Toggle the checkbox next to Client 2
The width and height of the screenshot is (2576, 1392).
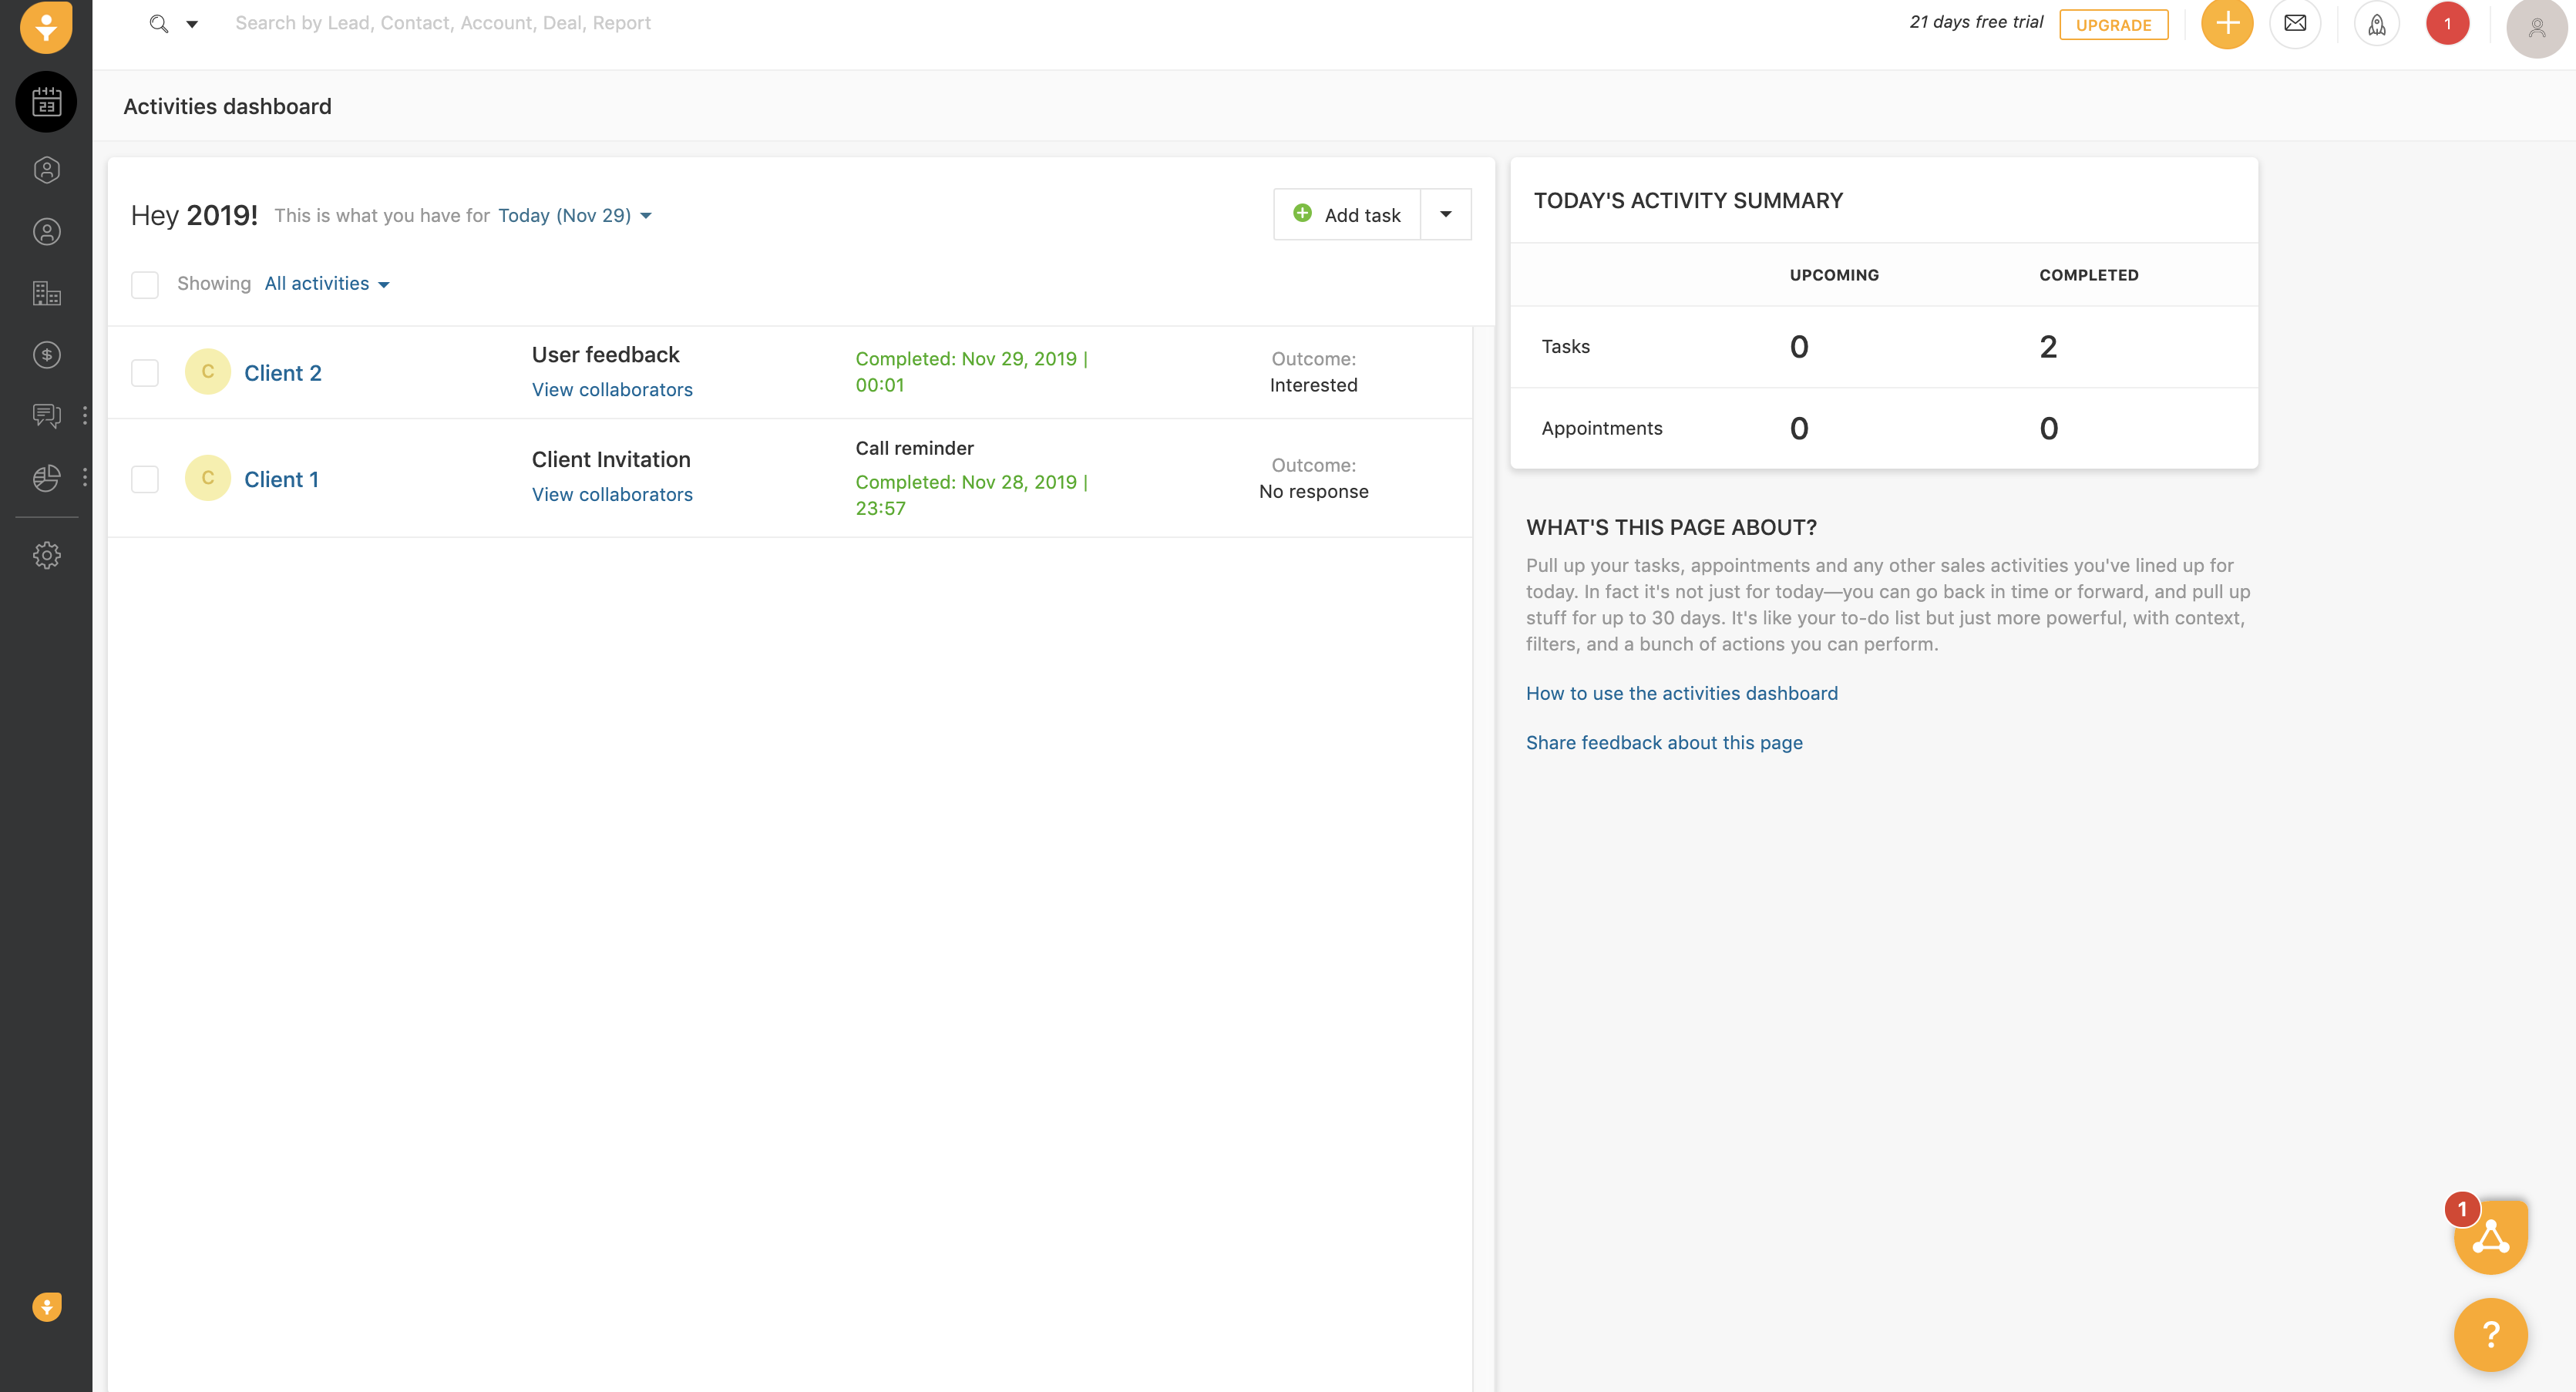pos(144,372)
